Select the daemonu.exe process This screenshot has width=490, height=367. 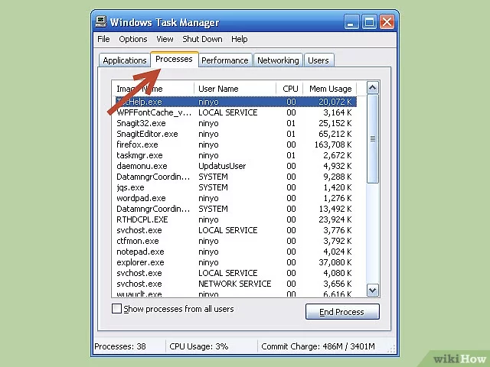point(234,166)
